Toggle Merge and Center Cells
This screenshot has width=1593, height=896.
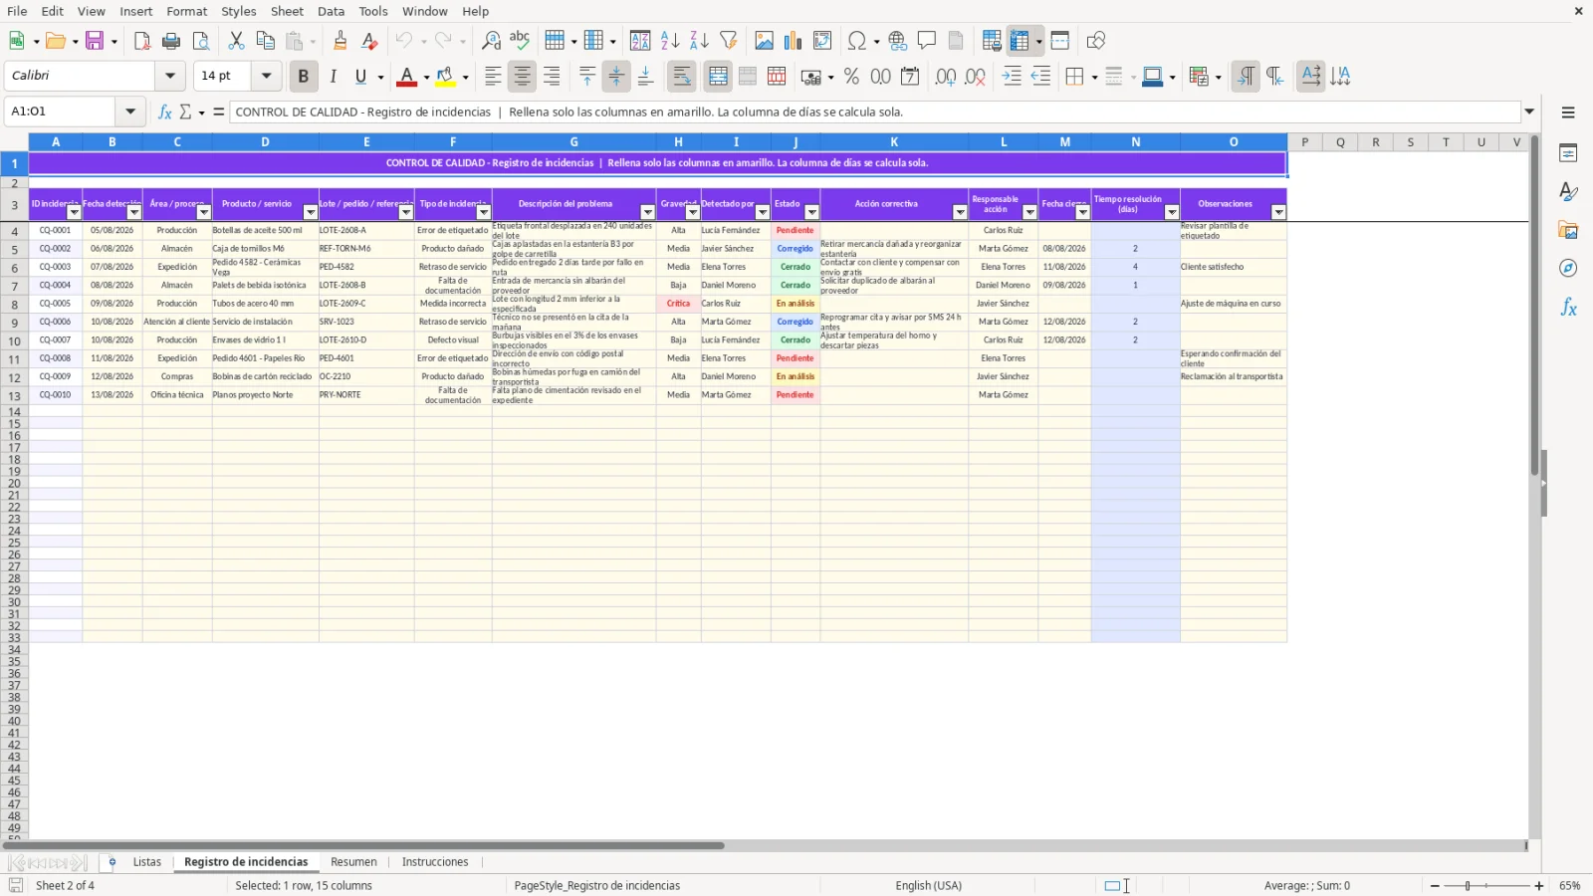point(718,77)
